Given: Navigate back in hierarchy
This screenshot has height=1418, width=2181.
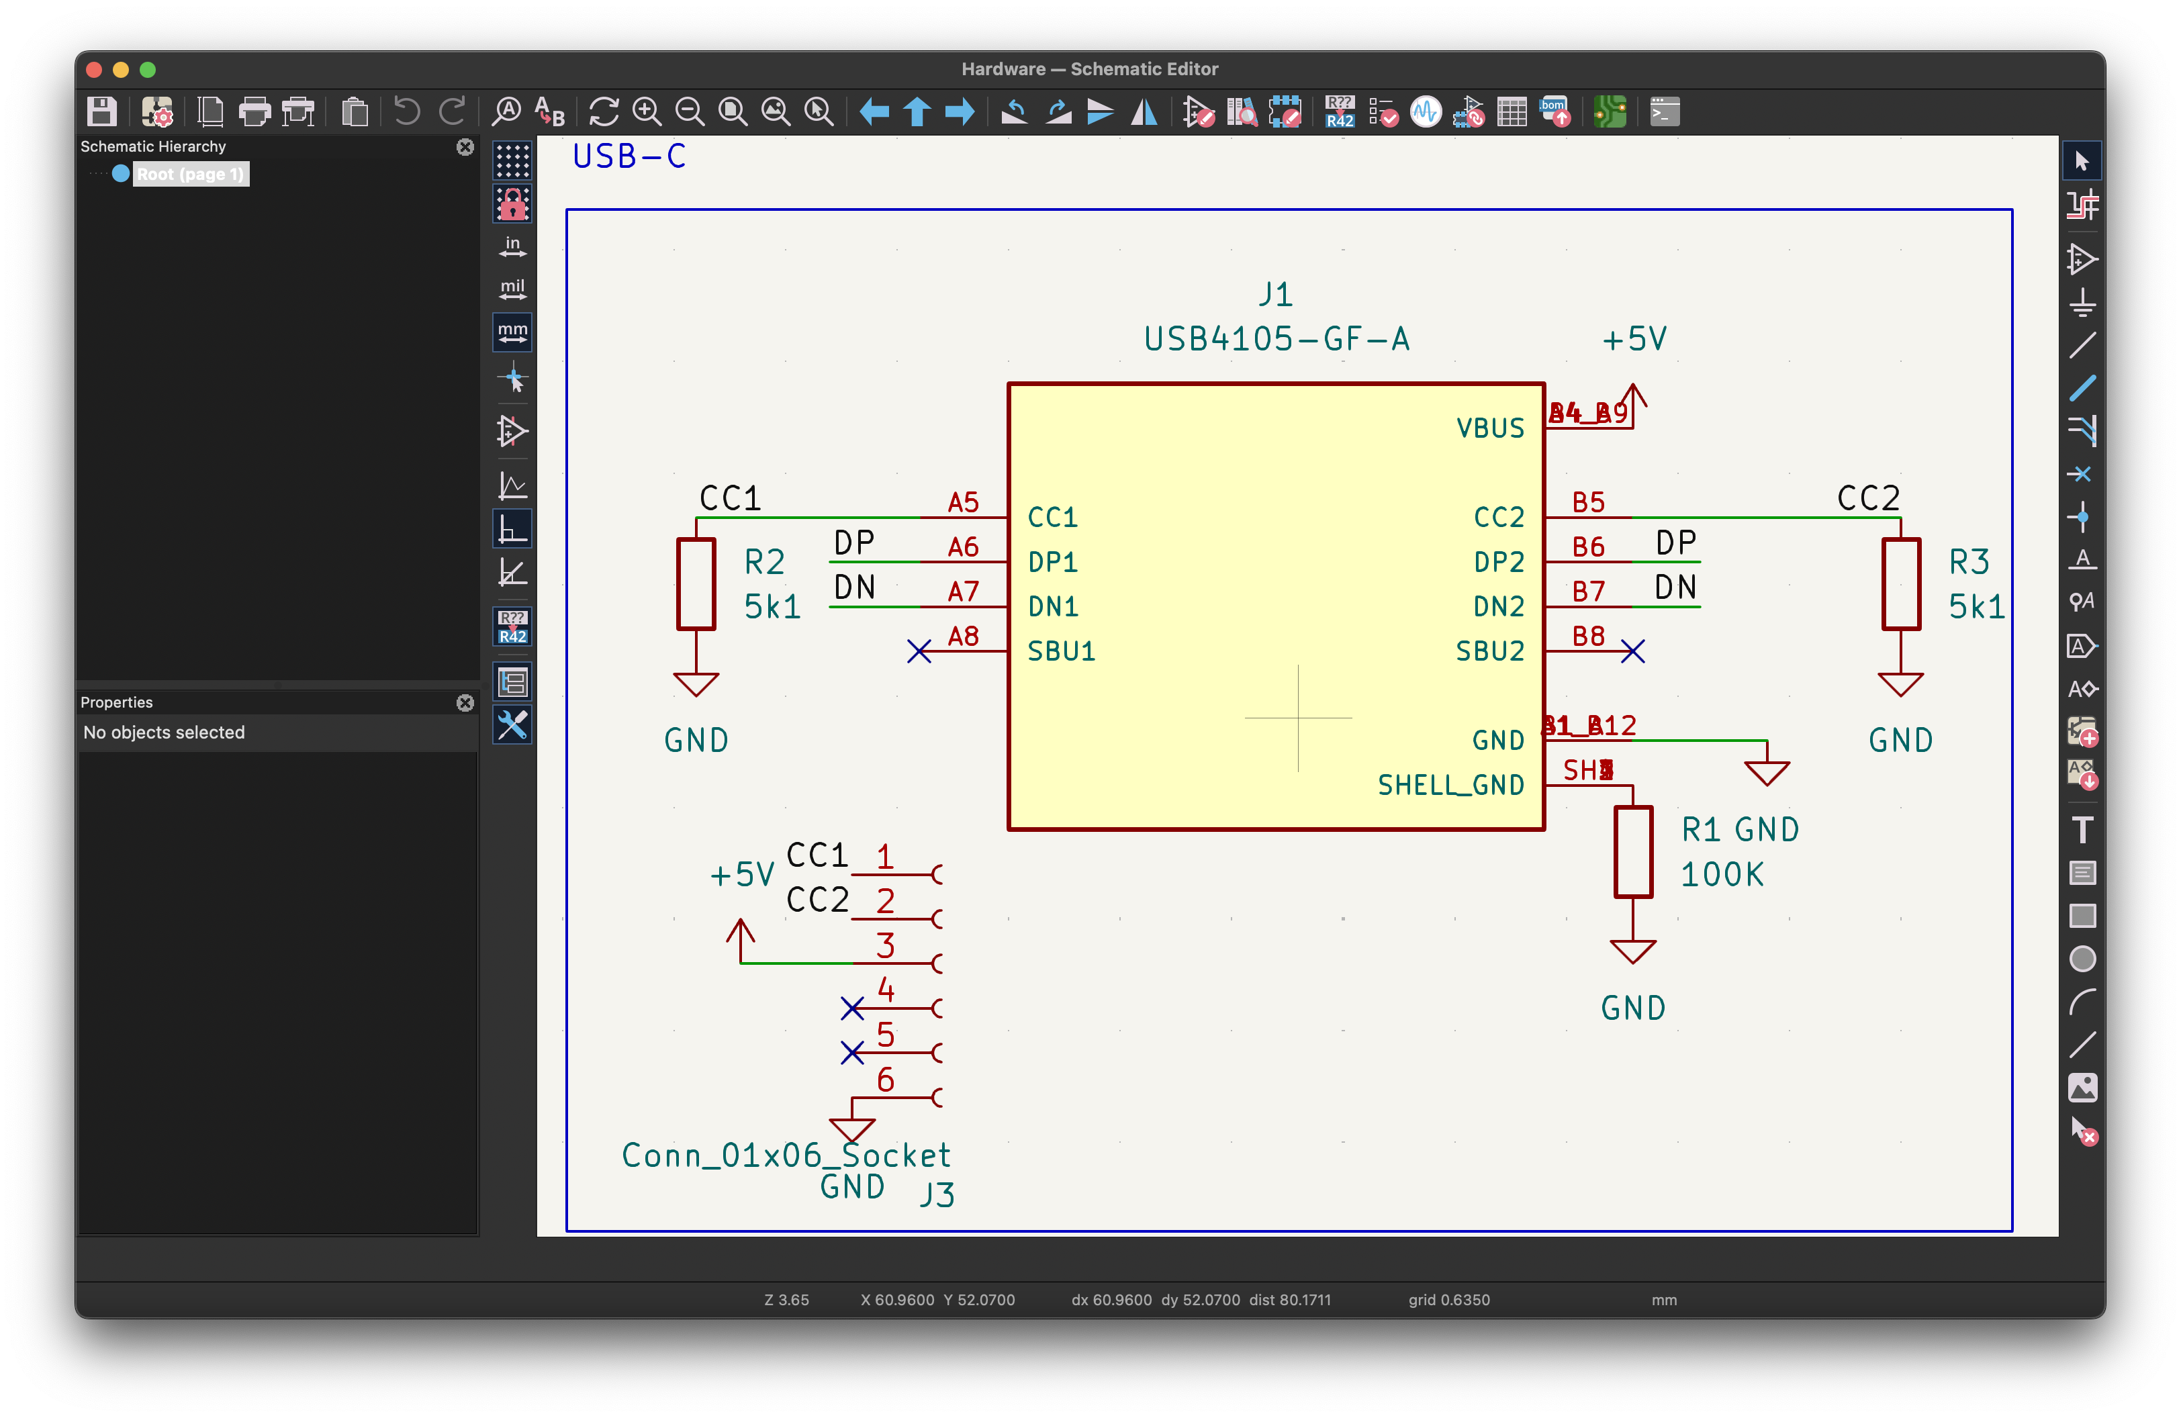Looking at the screenshot, I should tap(874, 111).
